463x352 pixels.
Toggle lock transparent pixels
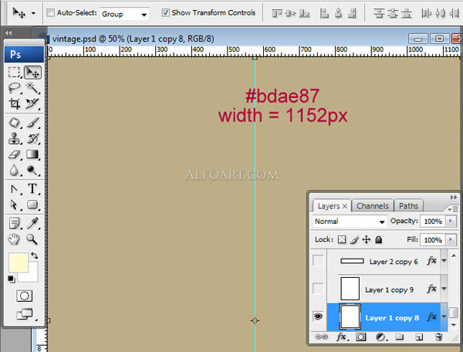click(x=342, y=239)
